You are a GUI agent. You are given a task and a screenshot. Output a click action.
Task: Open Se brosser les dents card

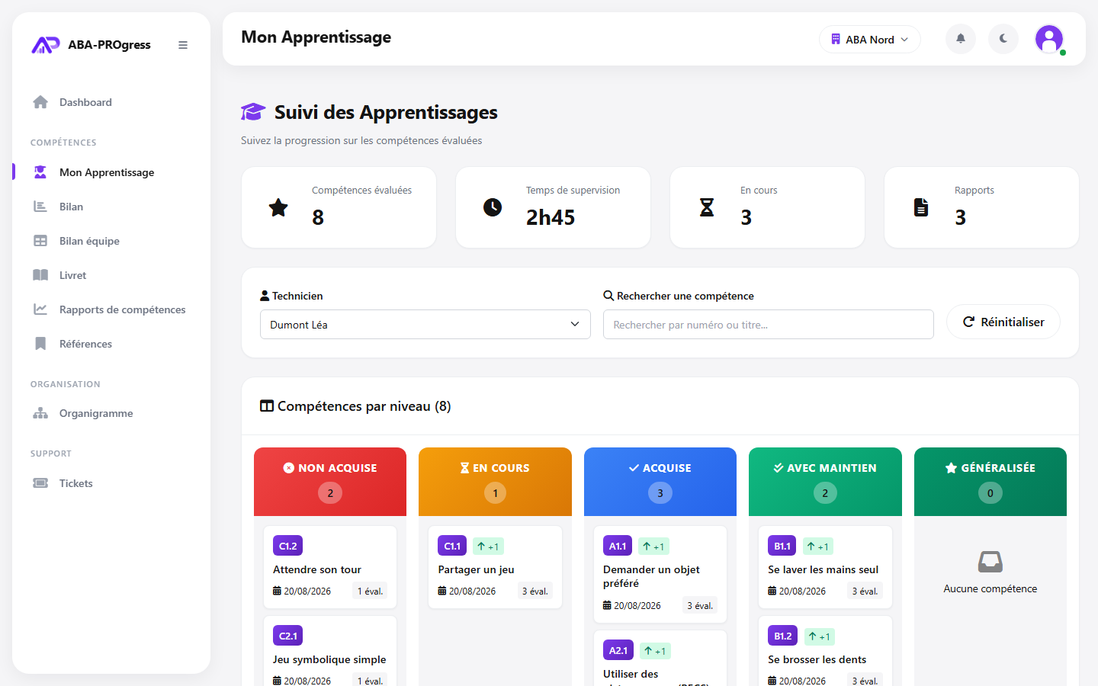tap(825, 652)
